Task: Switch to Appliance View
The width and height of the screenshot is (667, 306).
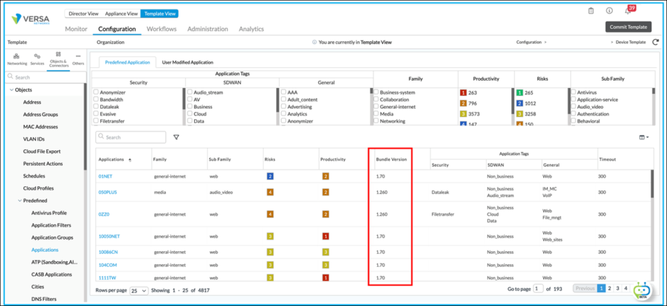Action: [x=121, y=14]
